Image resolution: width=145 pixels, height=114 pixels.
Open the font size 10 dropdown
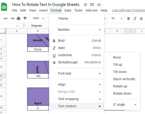[117, 18]
